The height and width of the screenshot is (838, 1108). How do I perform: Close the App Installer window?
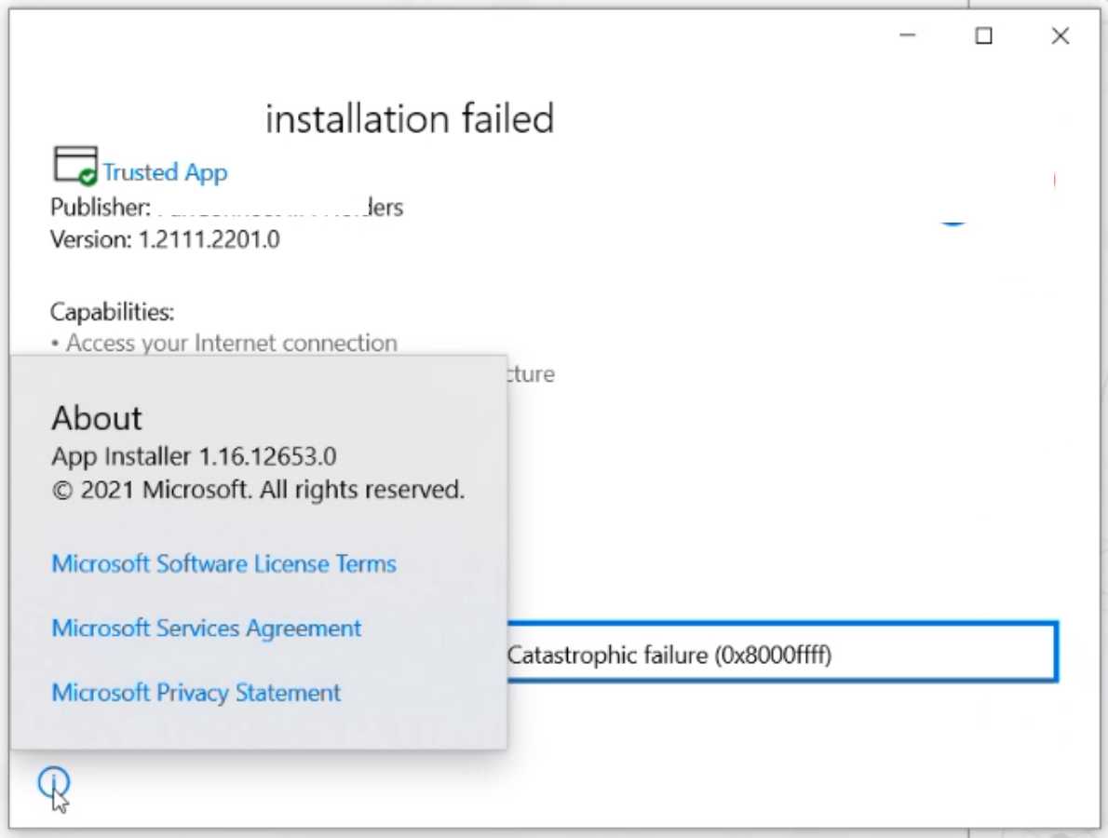click(1060, 37)
